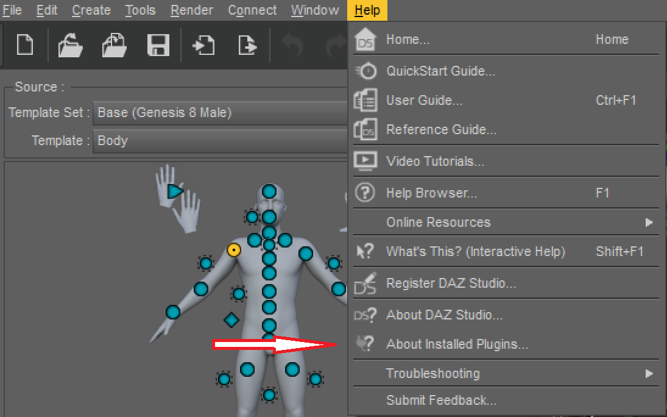Open the Template Set dropdown
The width and height of the screenshot is (667, 417).
[x=221, y=112]
